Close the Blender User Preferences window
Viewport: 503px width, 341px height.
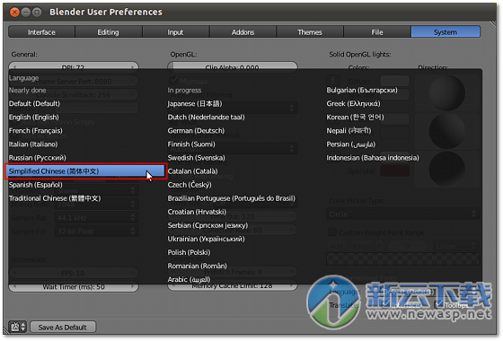(x=14, y=13)
